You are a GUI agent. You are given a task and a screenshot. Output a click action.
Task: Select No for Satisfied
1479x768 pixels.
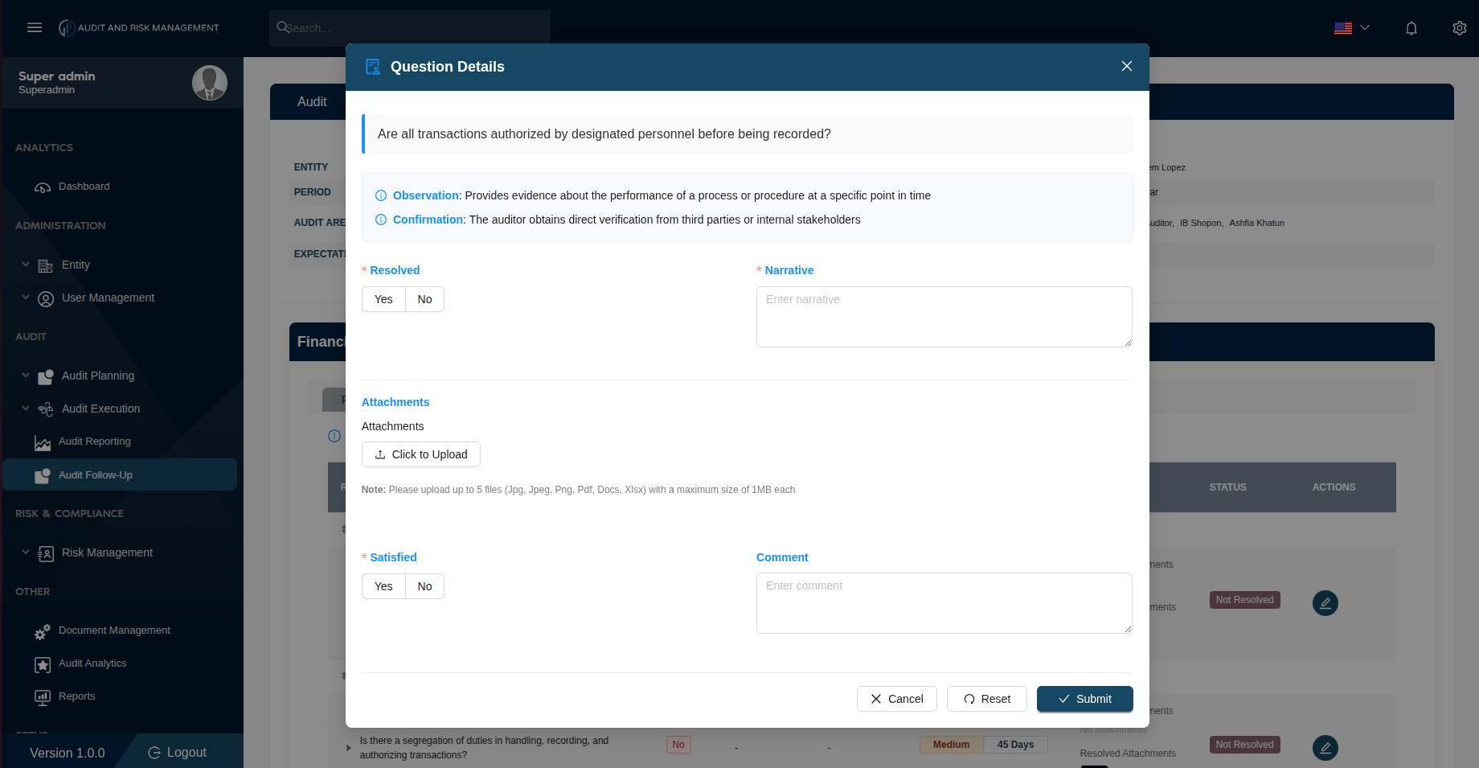click(424, 586)
